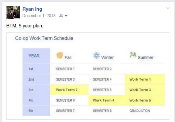
Task: Click the GRADUATION cell
Action: click(x=140, y=111)
